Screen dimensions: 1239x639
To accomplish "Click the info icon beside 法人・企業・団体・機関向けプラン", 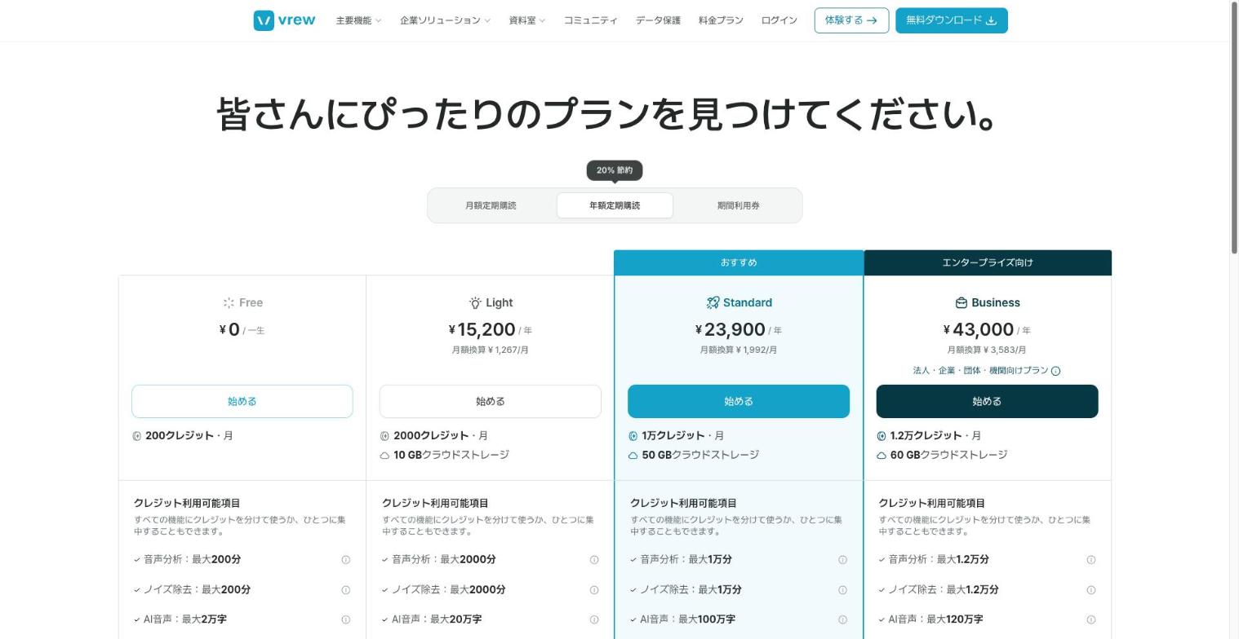I will pyautogui.click(x=1055, y=371).
